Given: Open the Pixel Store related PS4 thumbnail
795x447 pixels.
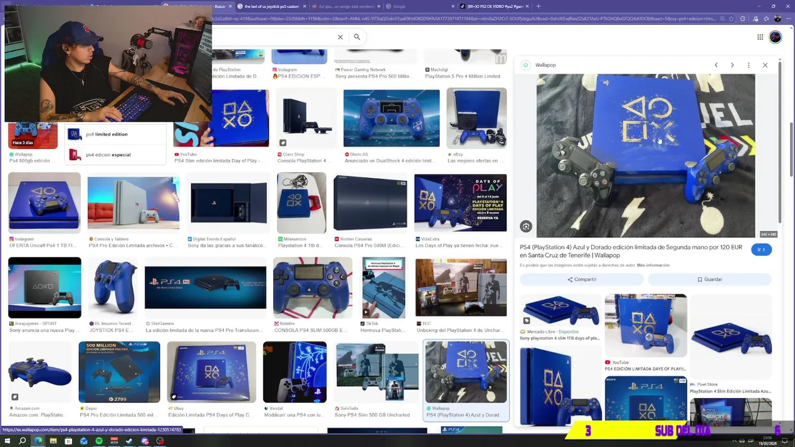Looking at the screenshot, I should tap(731, 336).
